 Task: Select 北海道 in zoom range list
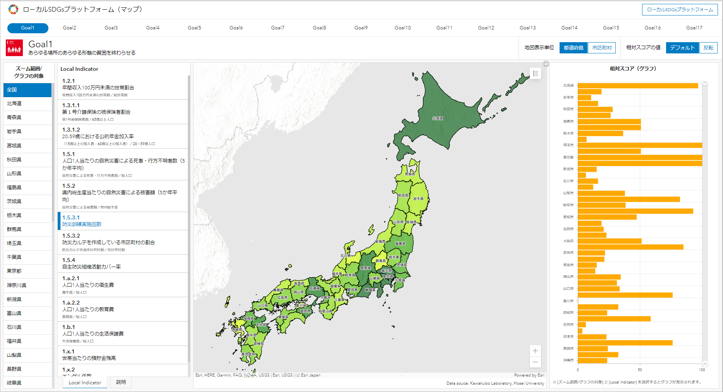(27, 104)
